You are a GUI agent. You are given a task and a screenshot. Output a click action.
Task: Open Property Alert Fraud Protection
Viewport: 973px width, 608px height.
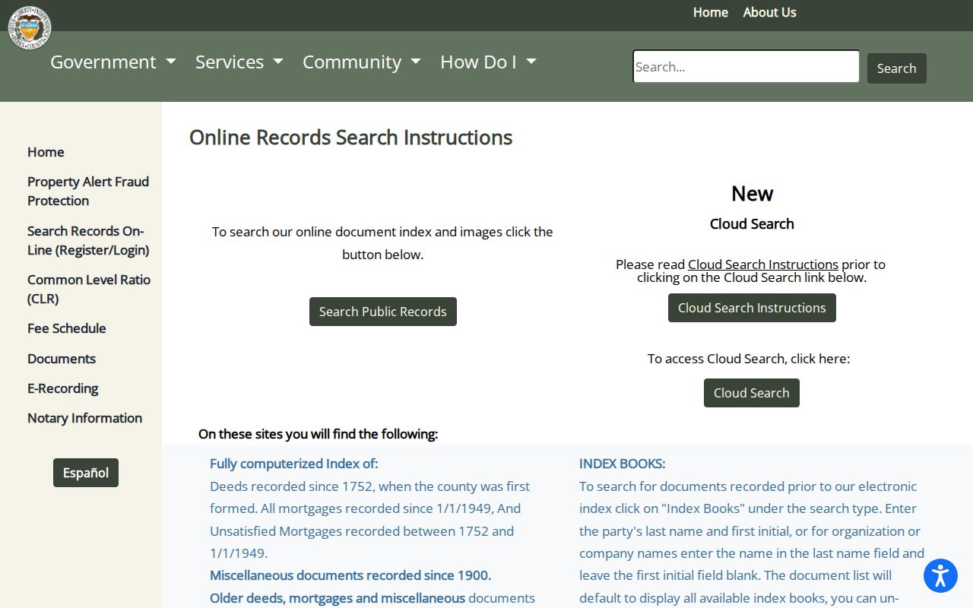(88, 192)
